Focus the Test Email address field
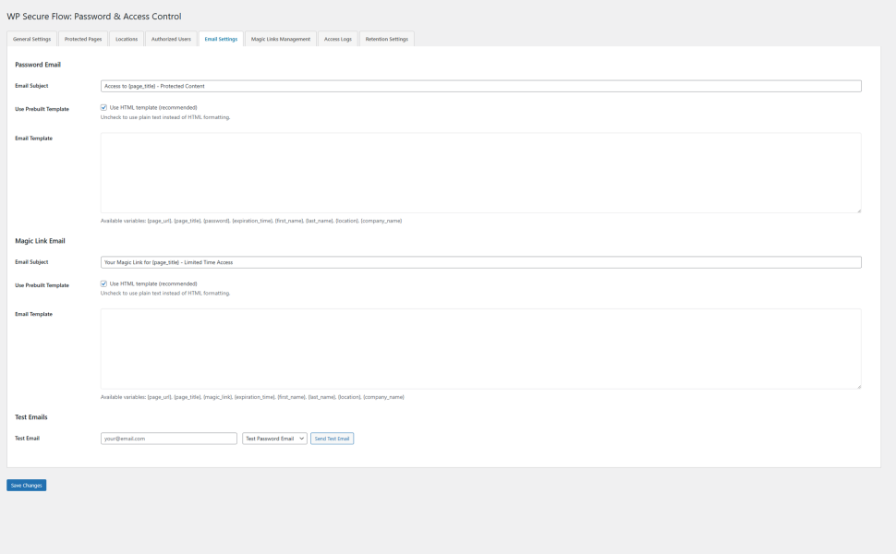 pos(168,439)
